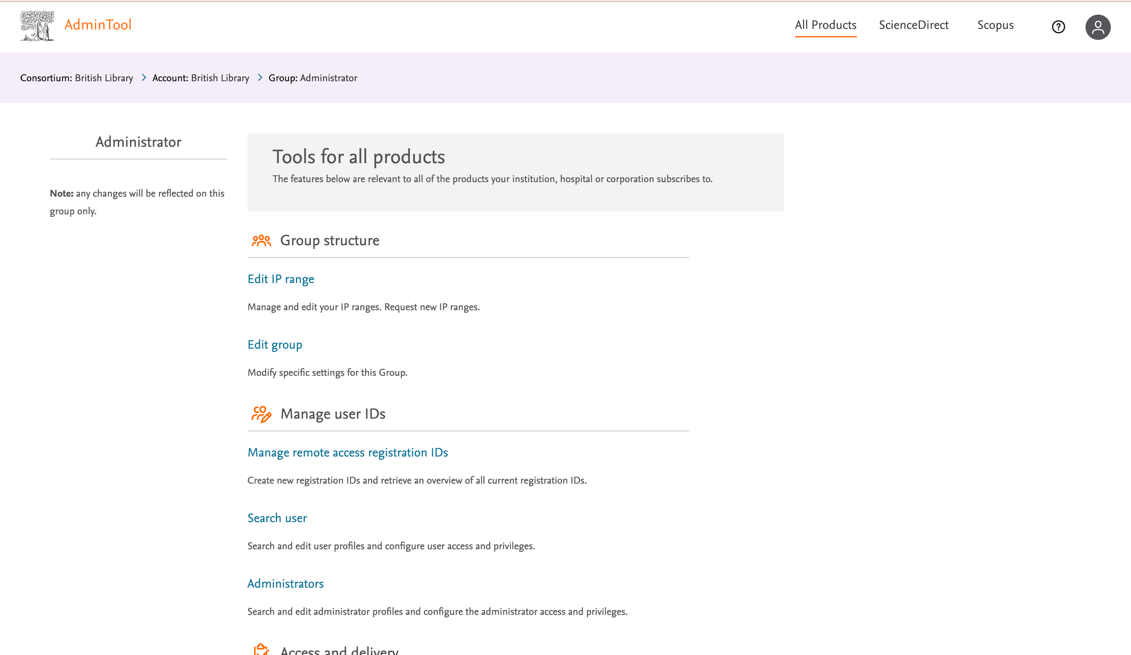Open Manage remote access registration IDs
Image resolution: width=1131 pixels, height=655 pixels.
click(347, 453)
